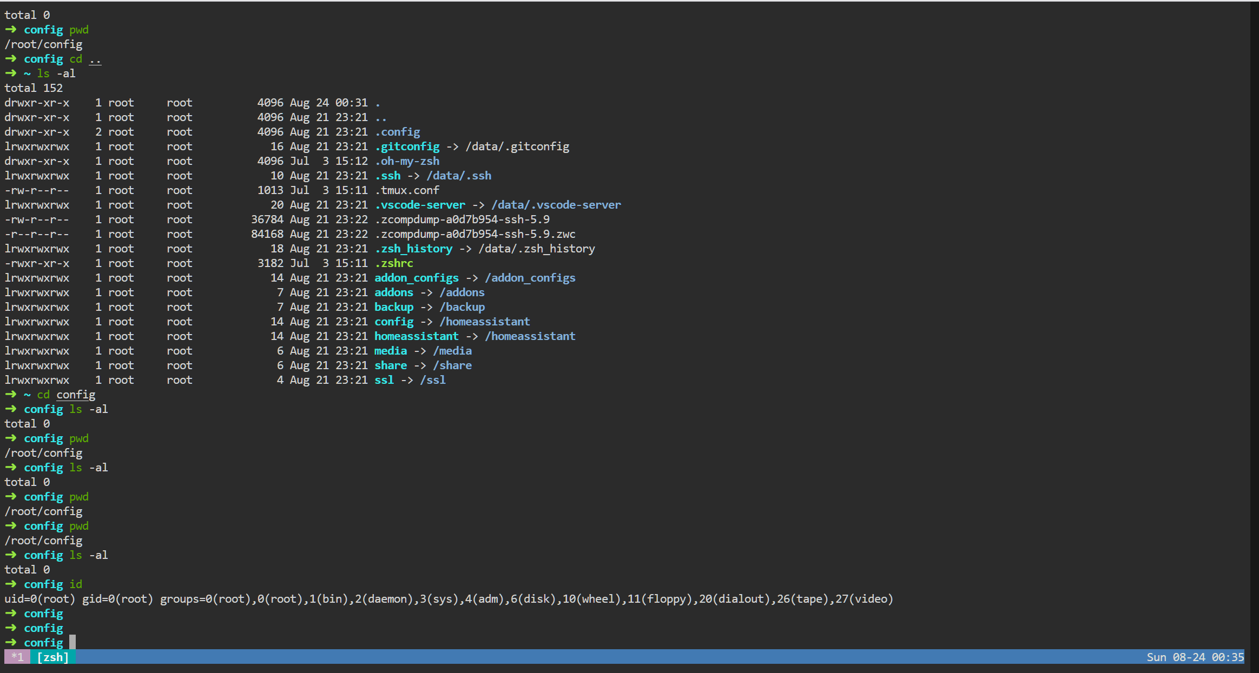The height and width of the screenshot is (673, 1259).
Task: Click the addon_configs symlink name
Action: (x=417, y=278)
